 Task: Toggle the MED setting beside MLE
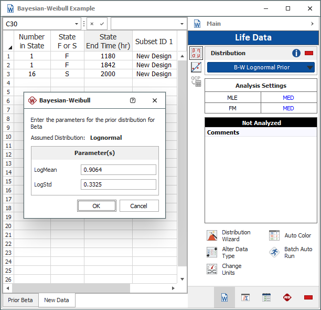288,98
